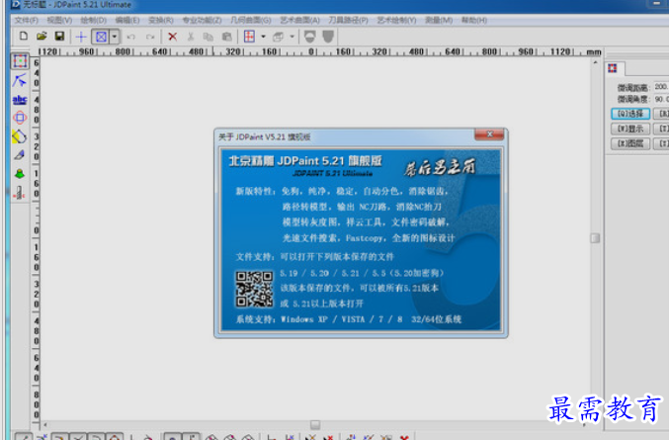Select the red circle-and-square transform tool

20,118
